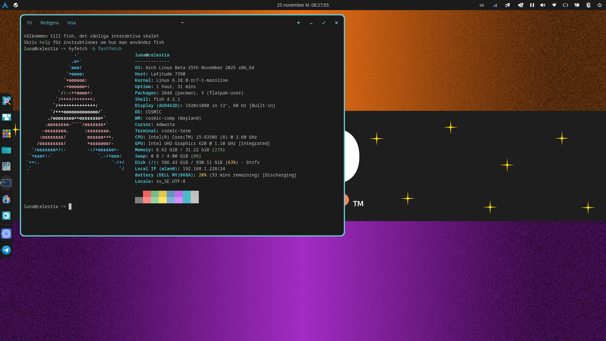
Task: Open the notifications applet
Action: pyautogui.click(x=577, y=5)
